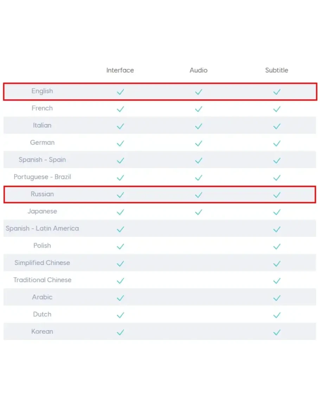Click the Spanish - Spain Audio checkmark
Screen dimensions: 320x407
[199, 161]
